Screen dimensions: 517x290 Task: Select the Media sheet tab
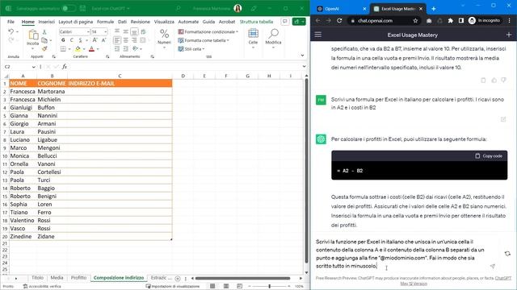click(57, 278)
